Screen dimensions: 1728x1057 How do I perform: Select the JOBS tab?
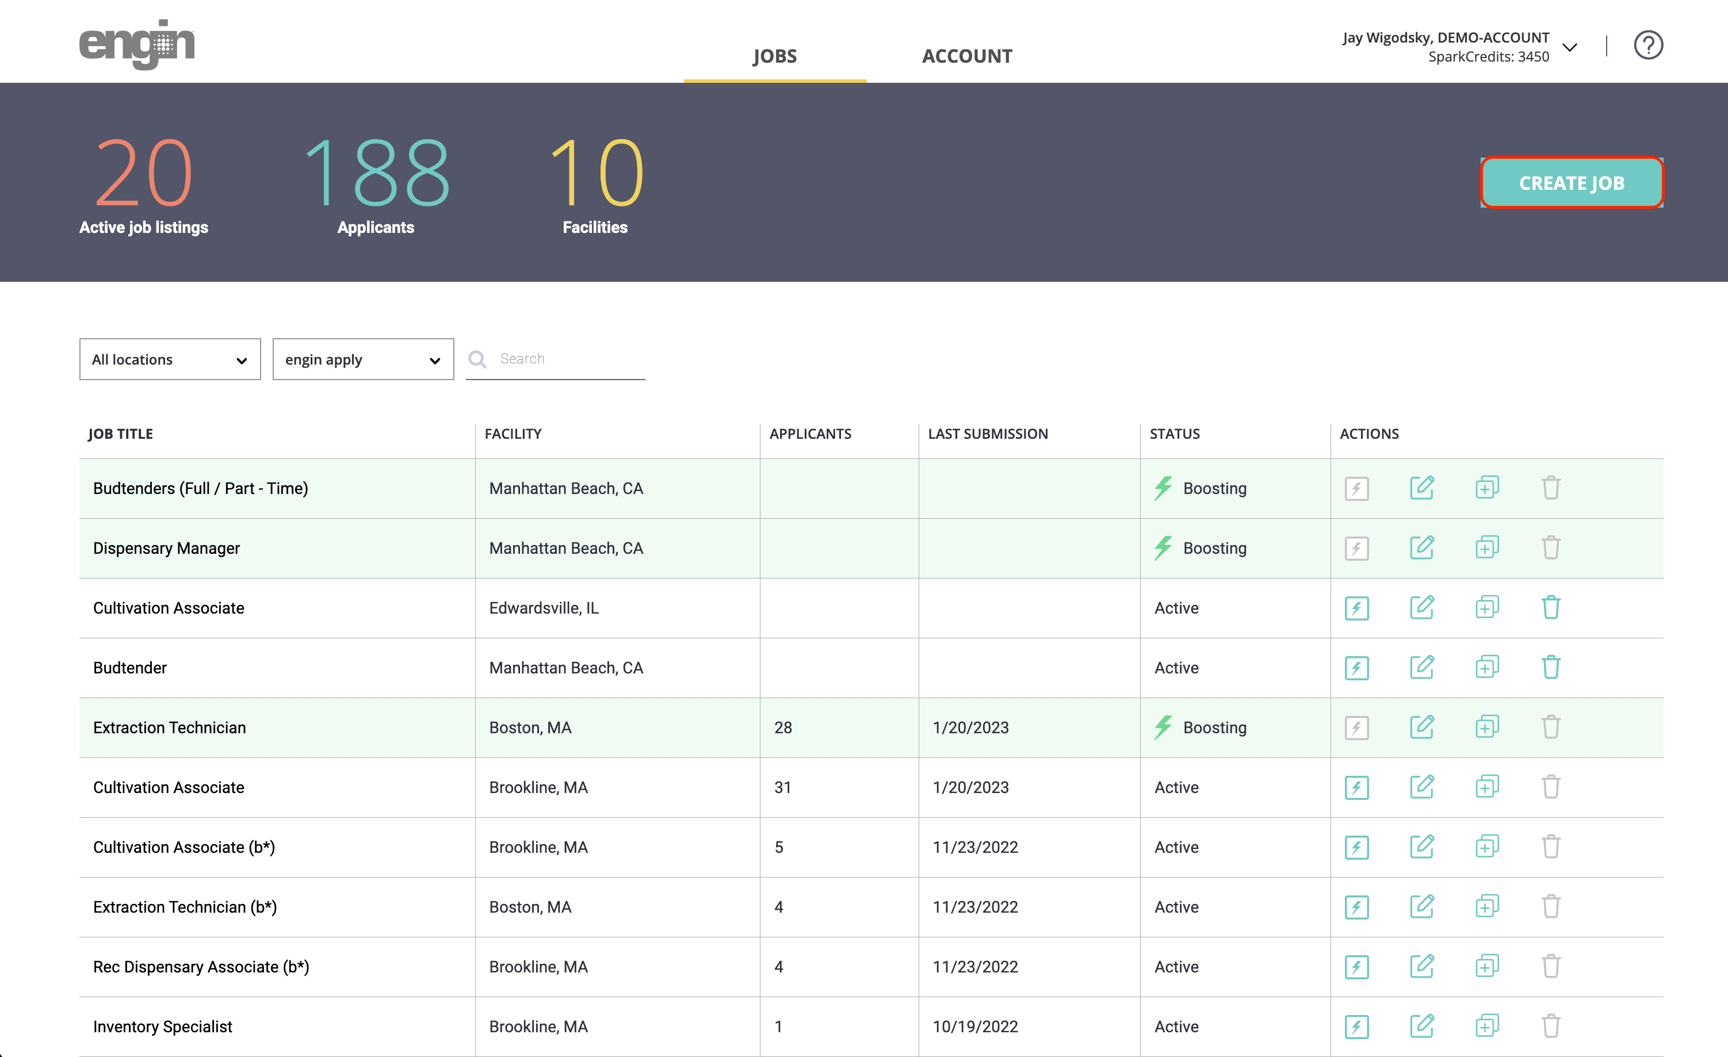point(774,56)
